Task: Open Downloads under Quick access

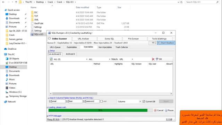Action: pyautogui.click(x=14, y=18)
